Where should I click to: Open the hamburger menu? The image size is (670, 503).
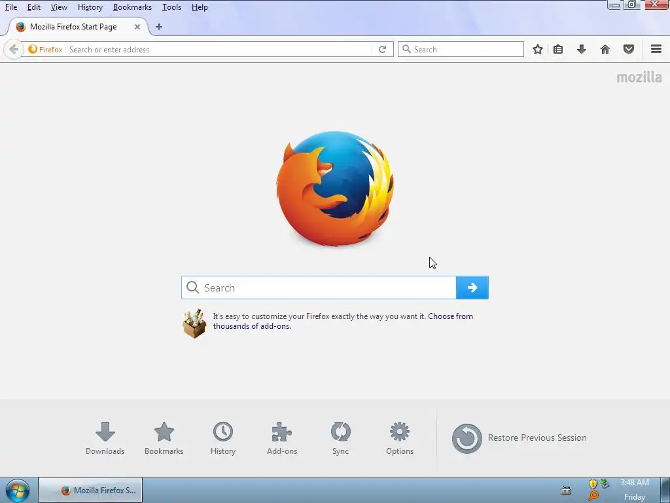tap(656, 49)
